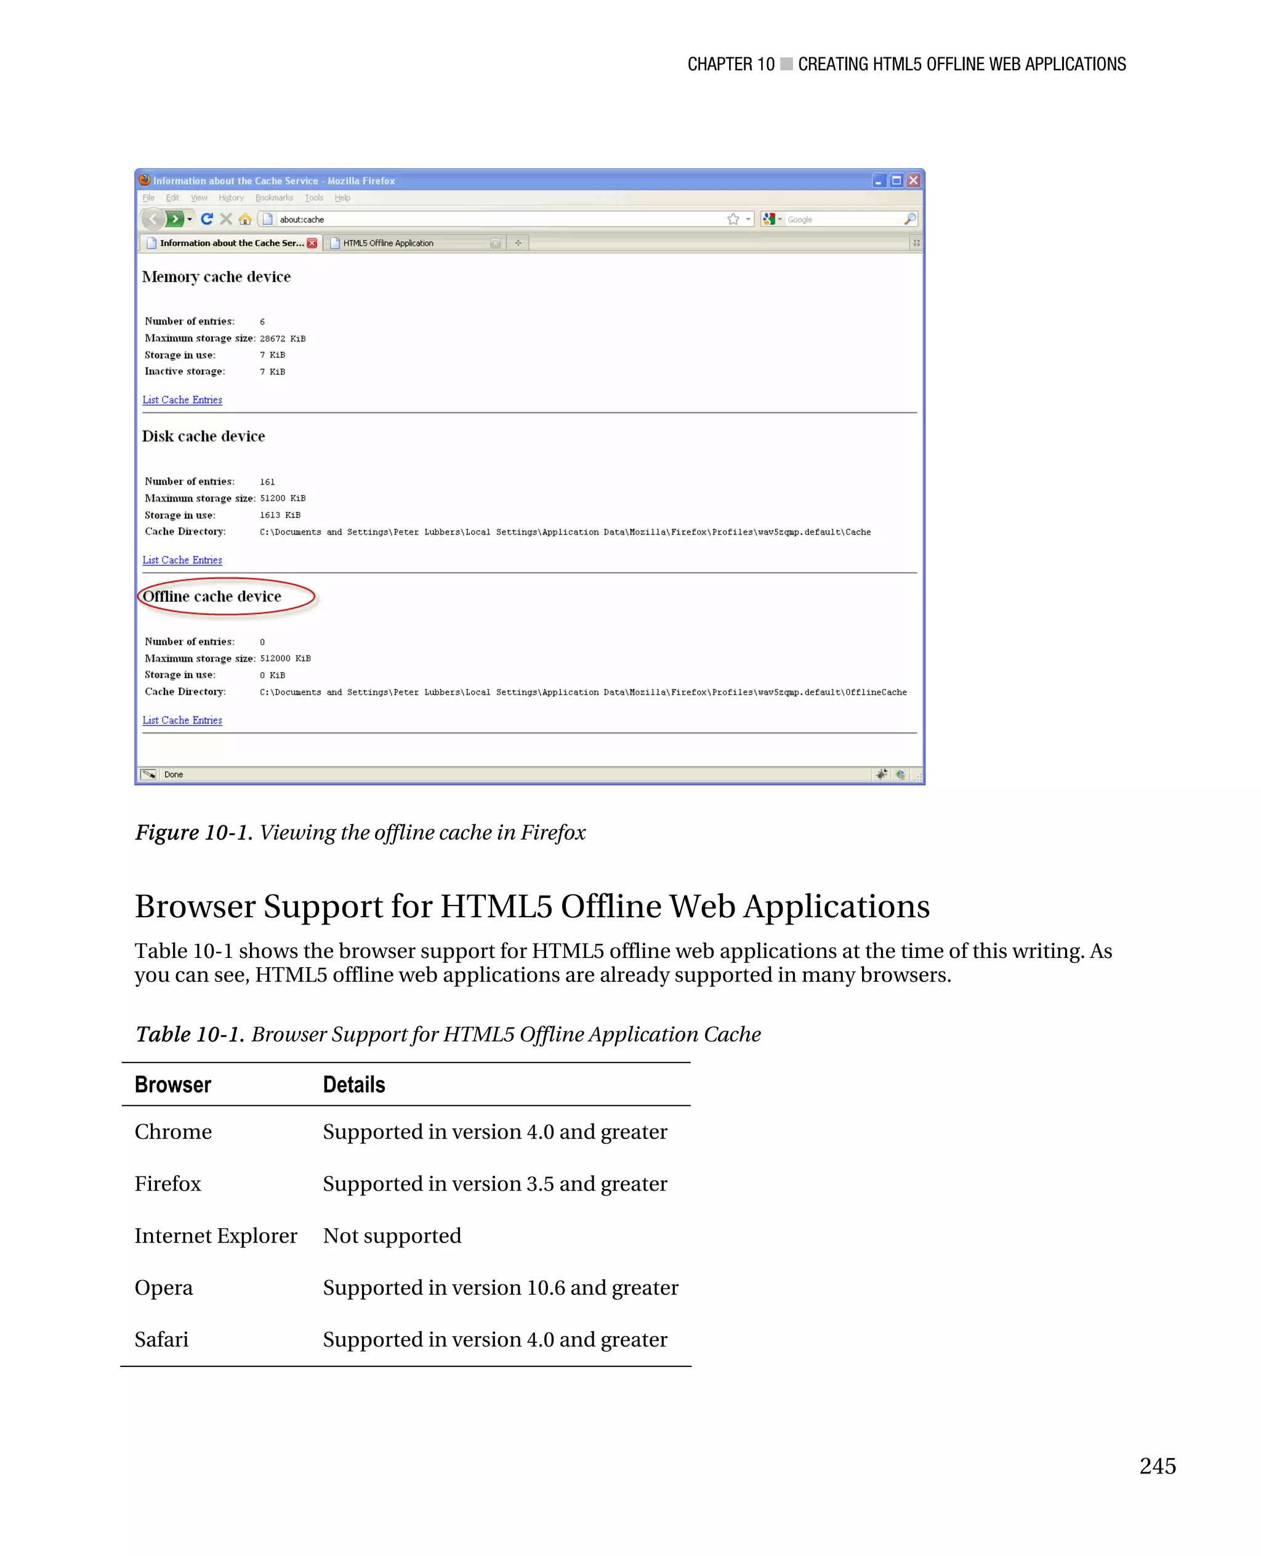Click the 'Inactive storage:' label
The width and height of the screenshot is (1261, 1556).
coord(185,371)
